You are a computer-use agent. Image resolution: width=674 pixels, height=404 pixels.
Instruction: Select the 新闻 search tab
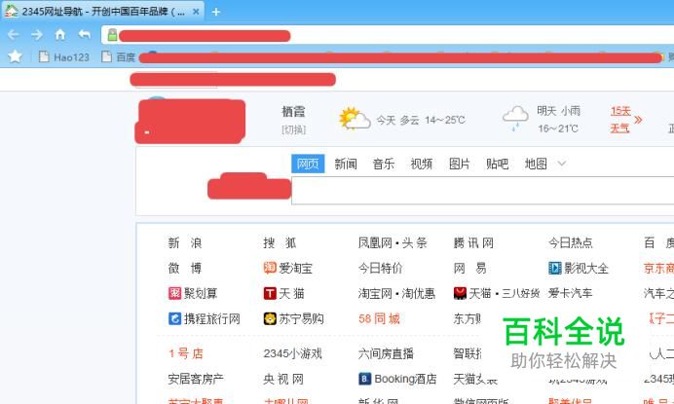tap(346, 164)
